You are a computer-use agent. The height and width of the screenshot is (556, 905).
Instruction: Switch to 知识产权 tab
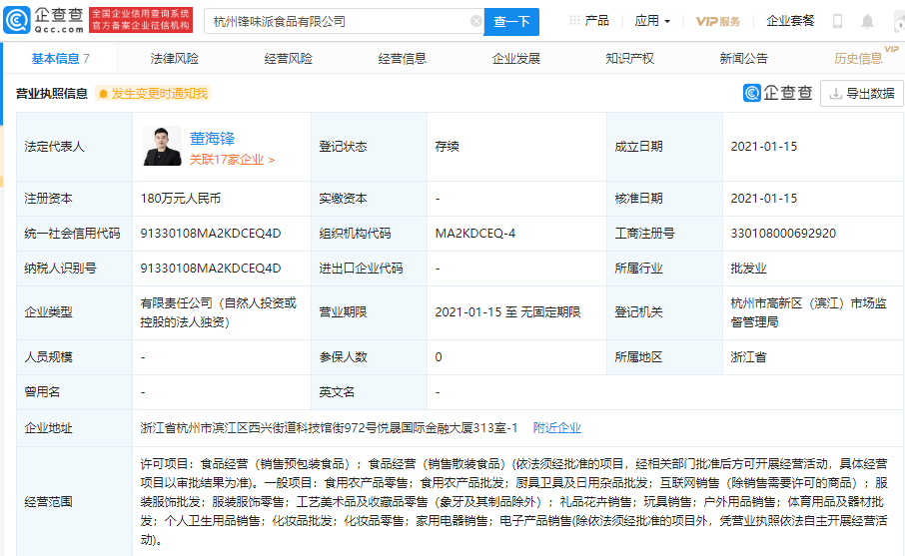pos(629,58)
